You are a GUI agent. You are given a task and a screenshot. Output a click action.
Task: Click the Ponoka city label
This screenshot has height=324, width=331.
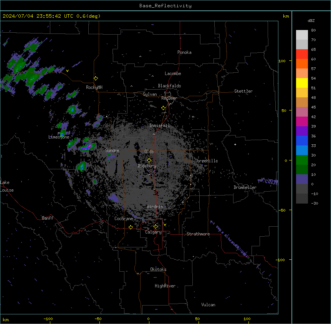pyautogui.click(x=184, y=52)
